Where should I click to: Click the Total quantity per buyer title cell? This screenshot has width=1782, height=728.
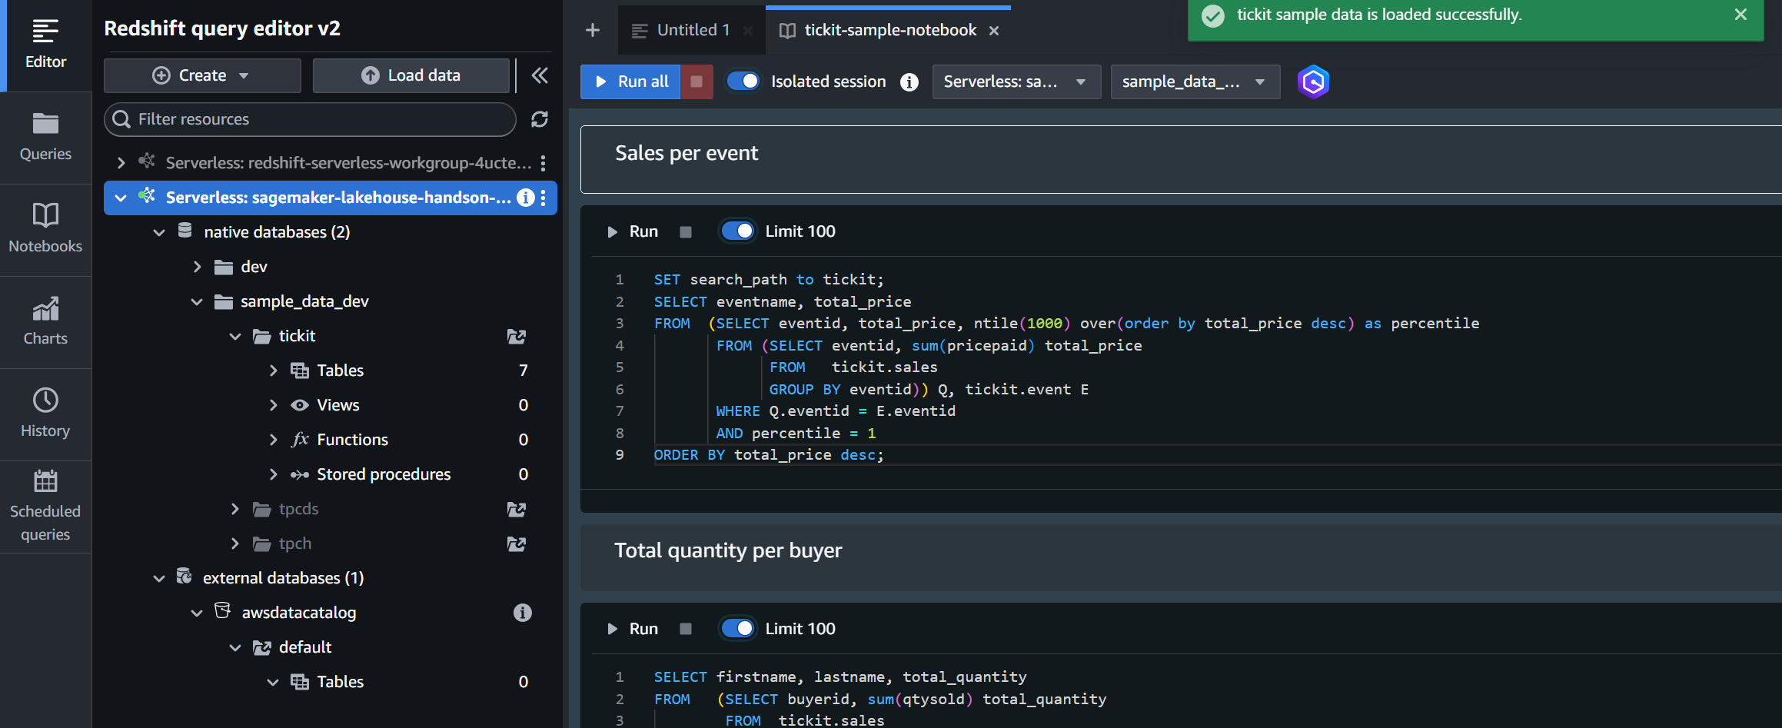(x=1181, y=557)
